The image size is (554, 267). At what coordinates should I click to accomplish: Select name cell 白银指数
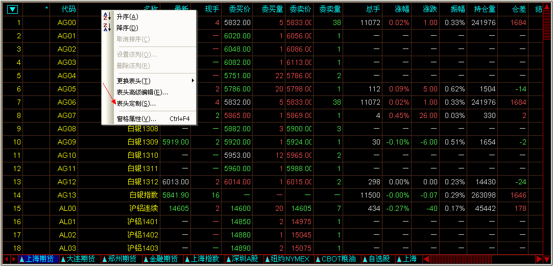coord(144,195)
